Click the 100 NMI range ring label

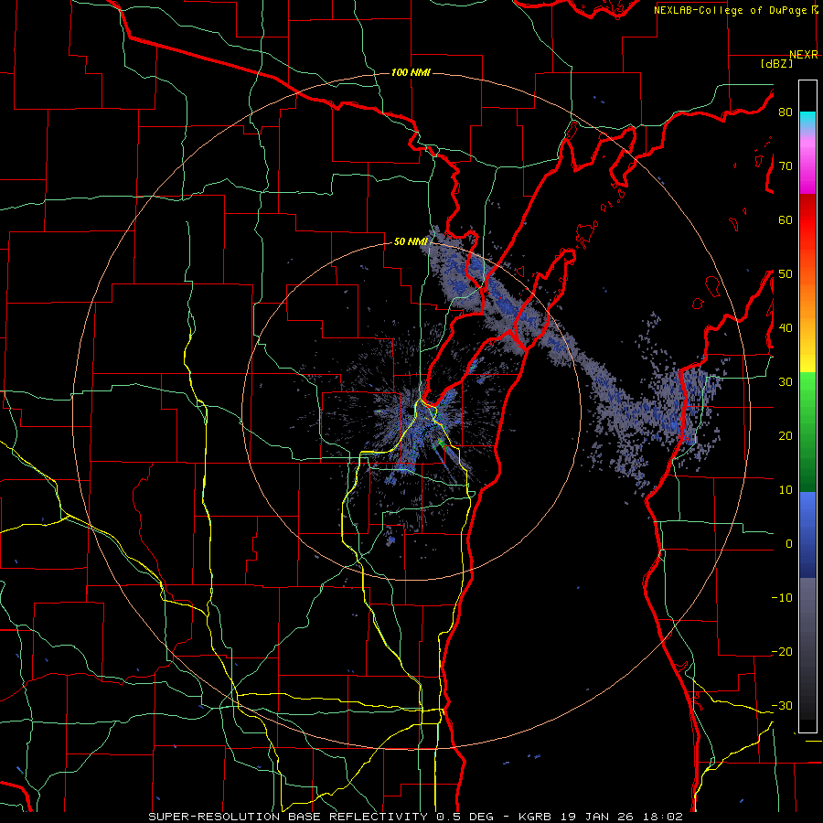(x=411, y=72)
